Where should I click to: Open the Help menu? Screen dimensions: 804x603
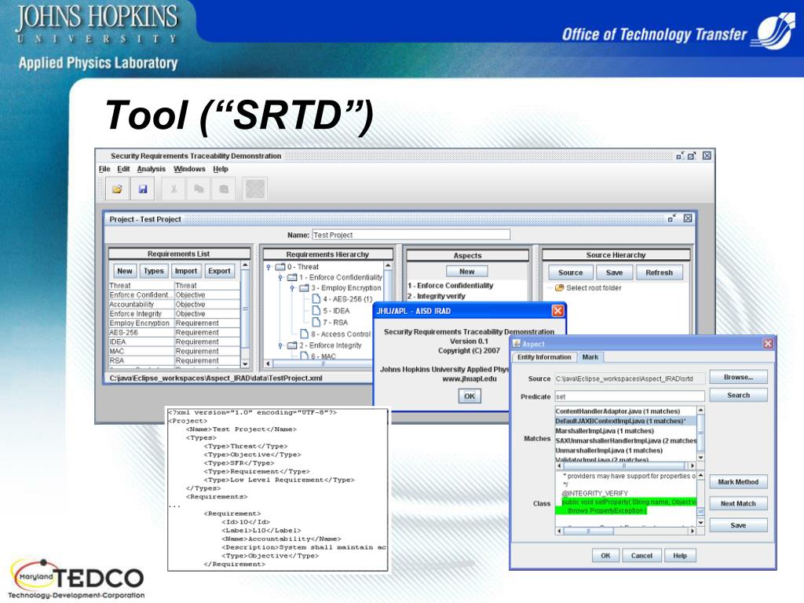coord(221,169)
